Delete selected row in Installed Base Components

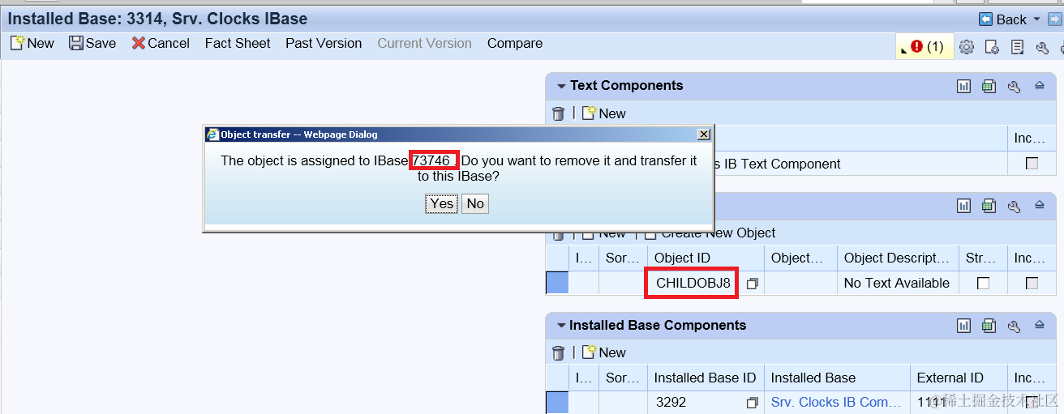point(558,352)
